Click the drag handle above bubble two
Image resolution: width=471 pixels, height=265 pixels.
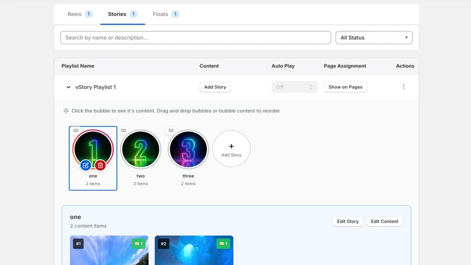124,130
